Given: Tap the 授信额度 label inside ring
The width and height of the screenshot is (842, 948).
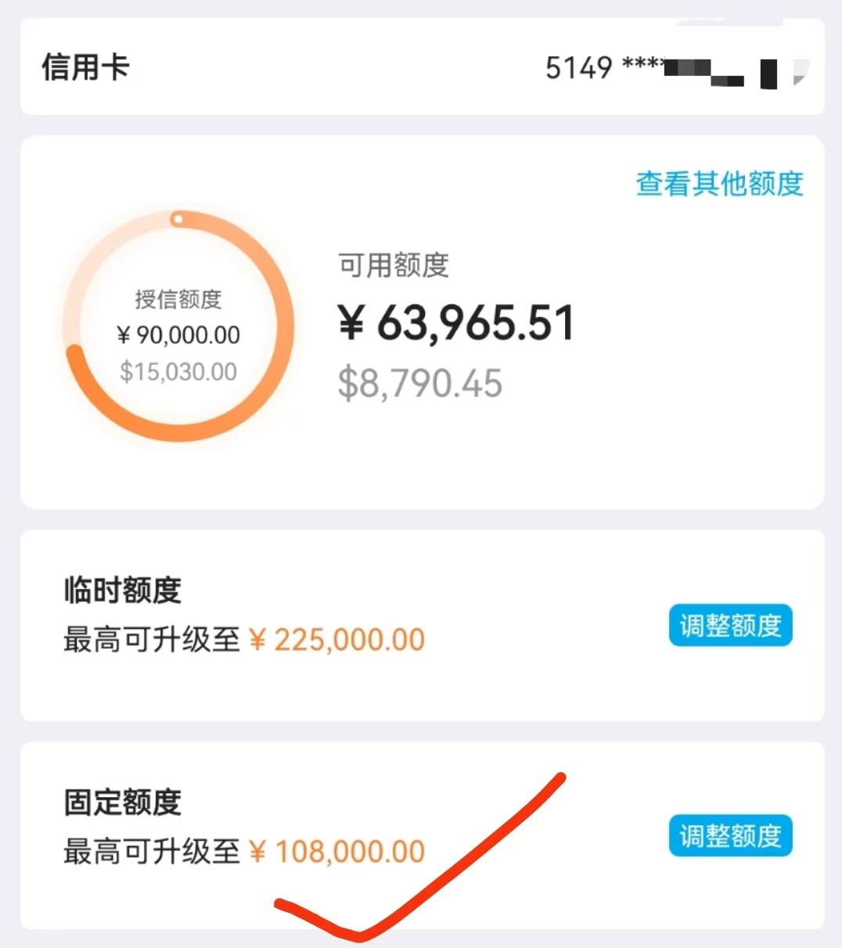Looking at the screenshot, I should pyautogui.click(x=178, y=299).
